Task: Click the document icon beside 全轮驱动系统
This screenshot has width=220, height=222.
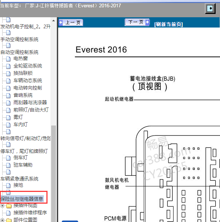Action: coord(8,66)
